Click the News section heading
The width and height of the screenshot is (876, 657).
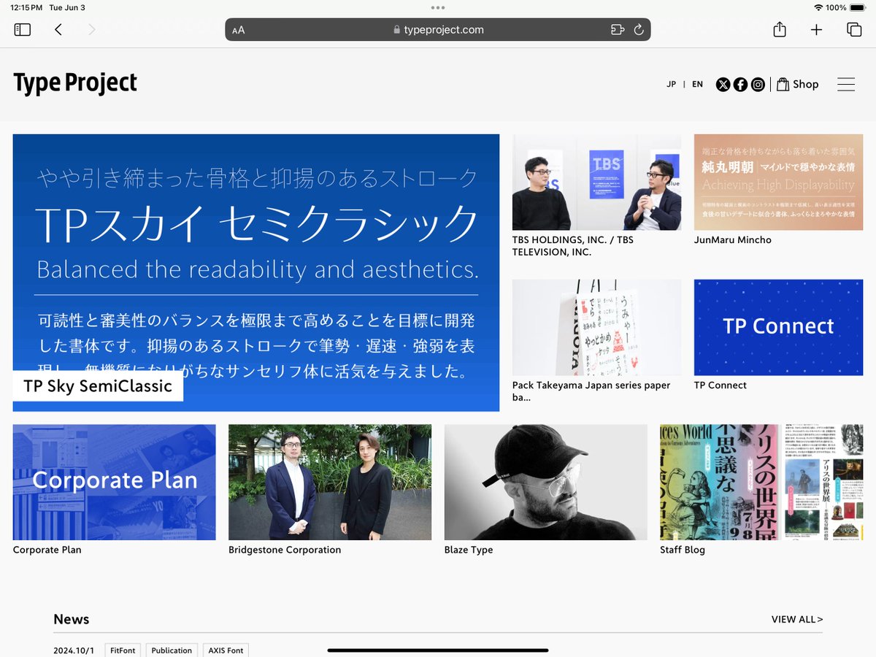coord(72,619)
